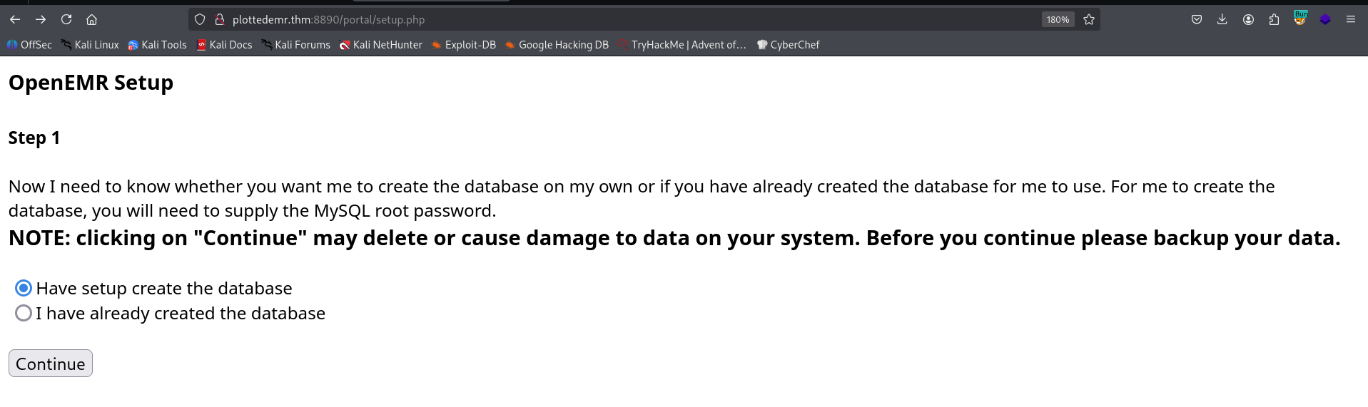Select "I have already created the database"
1368x407 pixels.
[24, 313]
